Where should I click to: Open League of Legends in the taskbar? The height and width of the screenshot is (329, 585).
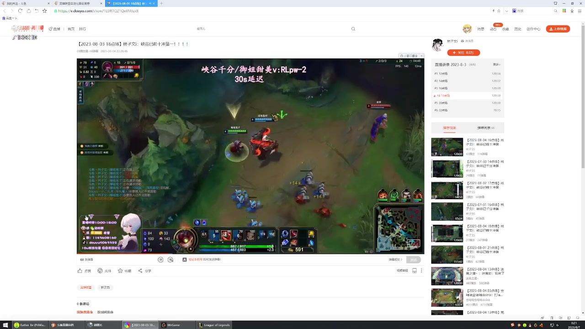point(215,325)
